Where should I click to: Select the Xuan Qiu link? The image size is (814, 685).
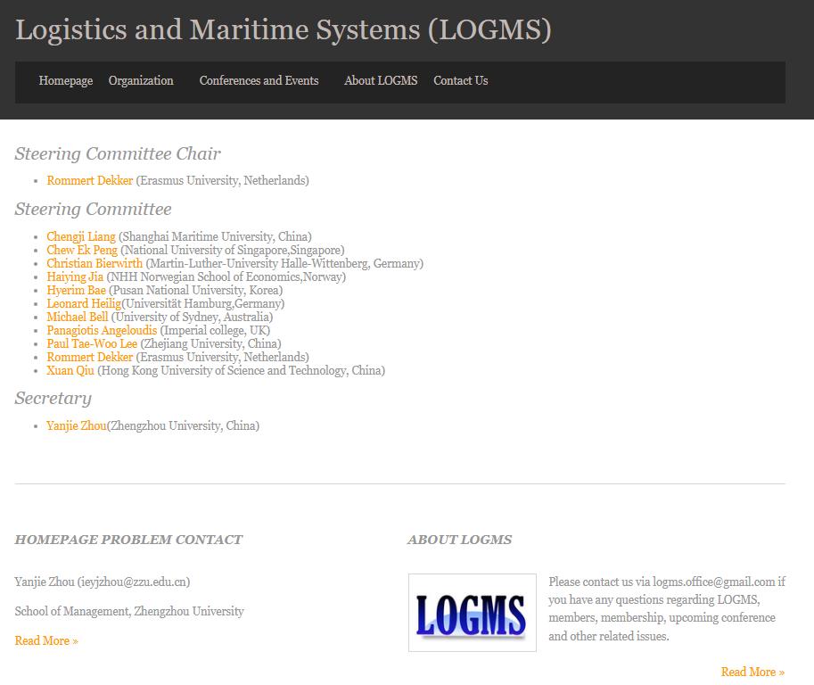(x=70, y=371)
